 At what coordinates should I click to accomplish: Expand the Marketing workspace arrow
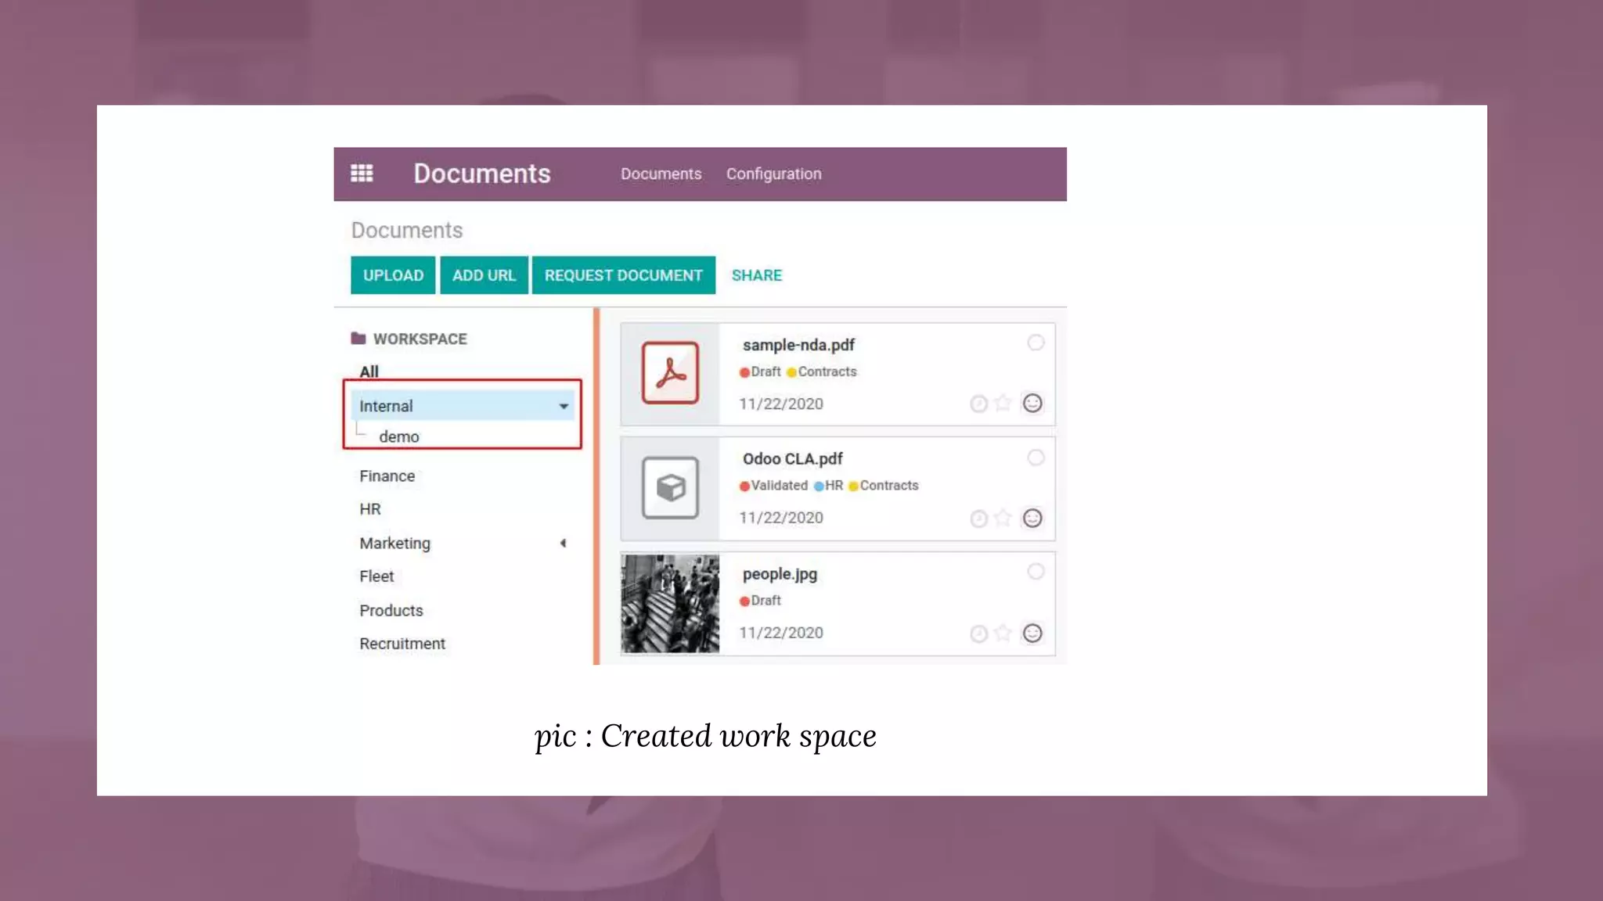tap(563, 543)
